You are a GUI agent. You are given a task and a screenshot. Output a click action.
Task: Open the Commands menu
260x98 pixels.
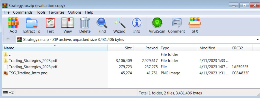[x=23, y=12]
